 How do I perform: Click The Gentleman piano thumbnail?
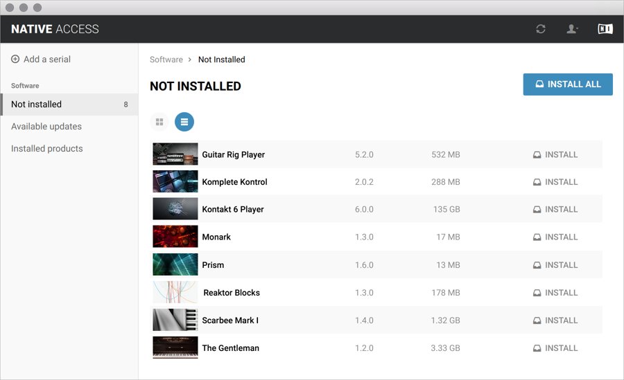(x=175, y=347)
